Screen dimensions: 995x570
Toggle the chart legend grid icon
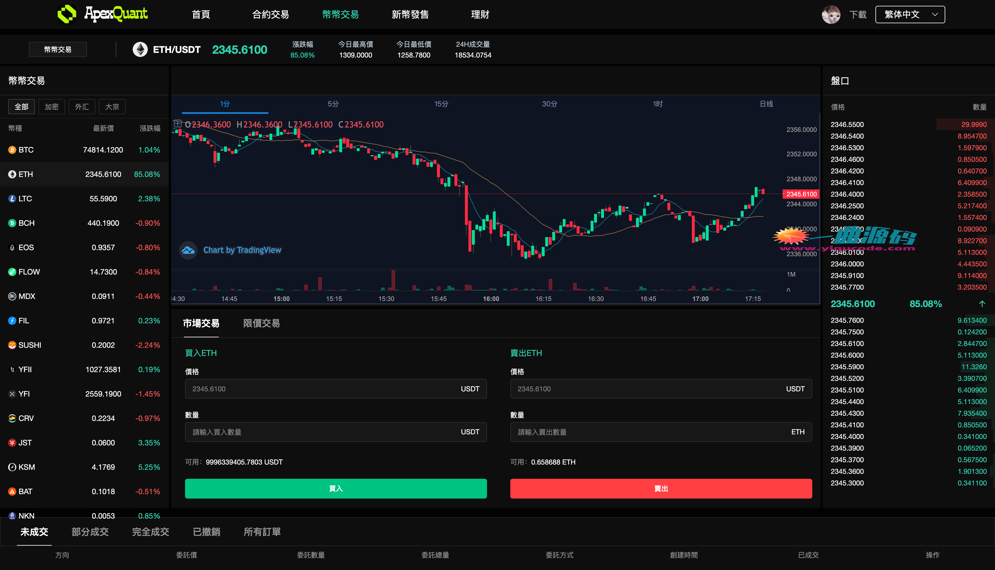point(177,124)
